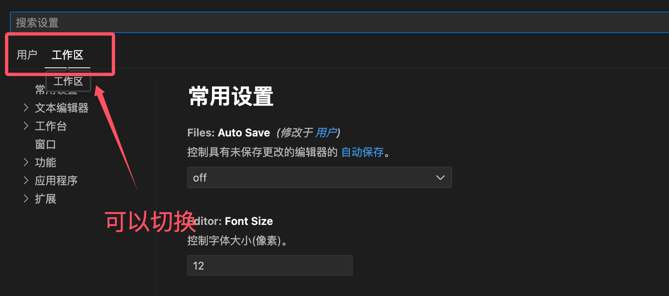Open the Files Auto Save dropdown
The width and height of the screenshot is (669, 296).
pyautogui.click(x=319, y=177)
